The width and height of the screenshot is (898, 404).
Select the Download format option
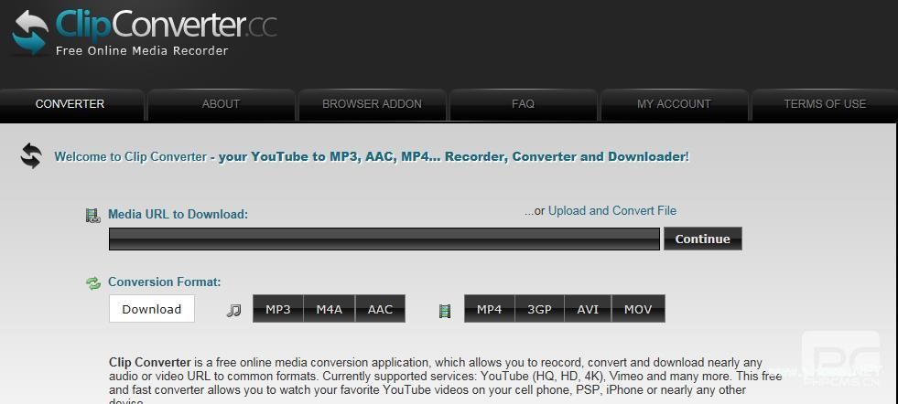(x=152, y=309)
